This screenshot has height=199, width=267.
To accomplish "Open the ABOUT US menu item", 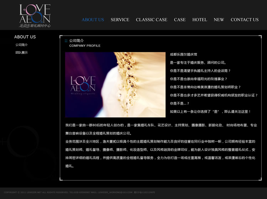I will tap(93, 20).
